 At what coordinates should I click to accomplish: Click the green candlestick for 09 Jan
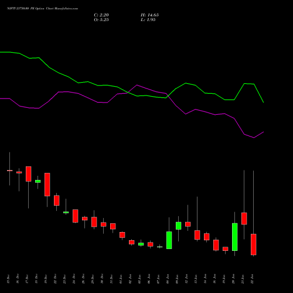pyautogui.click(x=179, y=226)
